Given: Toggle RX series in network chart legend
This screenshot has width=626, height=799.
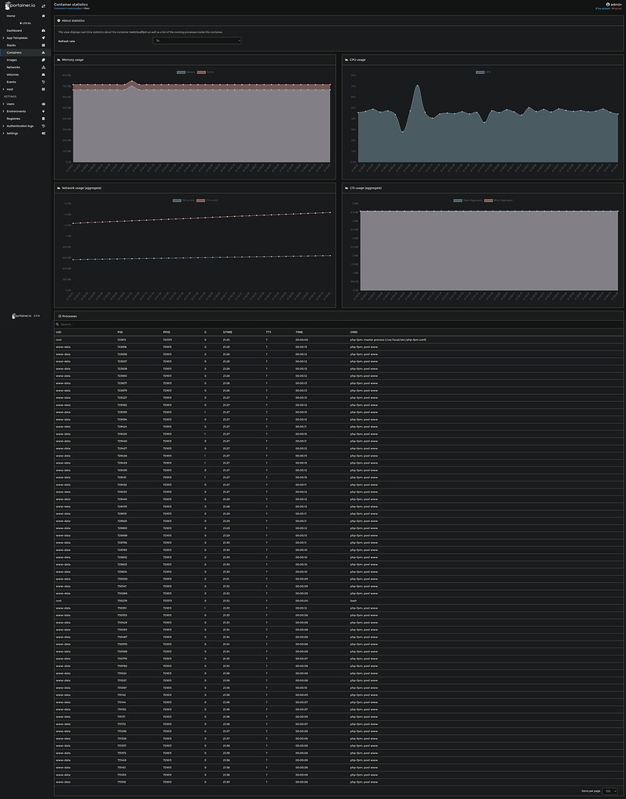Looking at the screenshot, I should (x=184, y=201).
